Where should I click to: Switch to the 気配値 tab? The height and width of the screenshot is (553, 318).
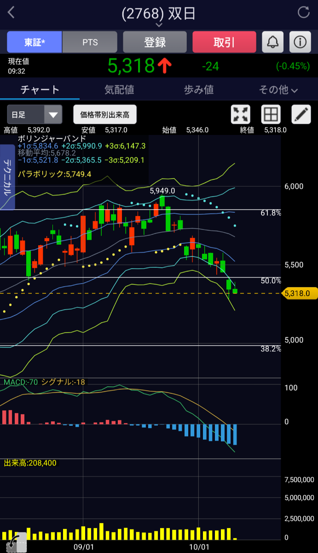click(x=119, y=90)
